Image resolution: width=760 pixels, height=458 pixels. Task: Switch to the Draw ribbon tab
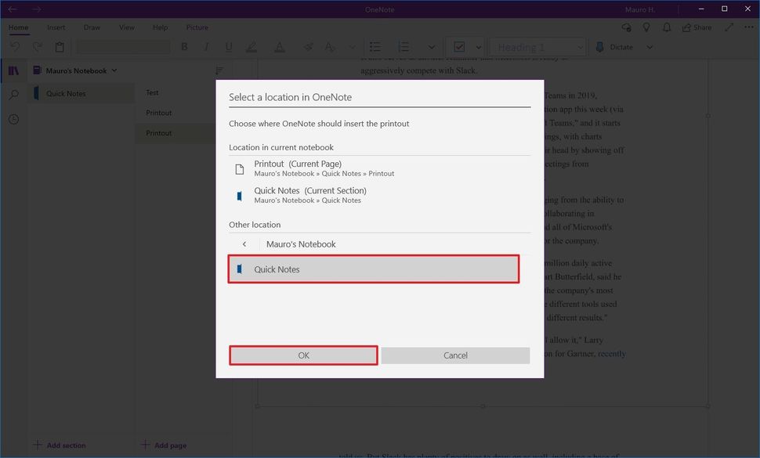pos(92,27)
